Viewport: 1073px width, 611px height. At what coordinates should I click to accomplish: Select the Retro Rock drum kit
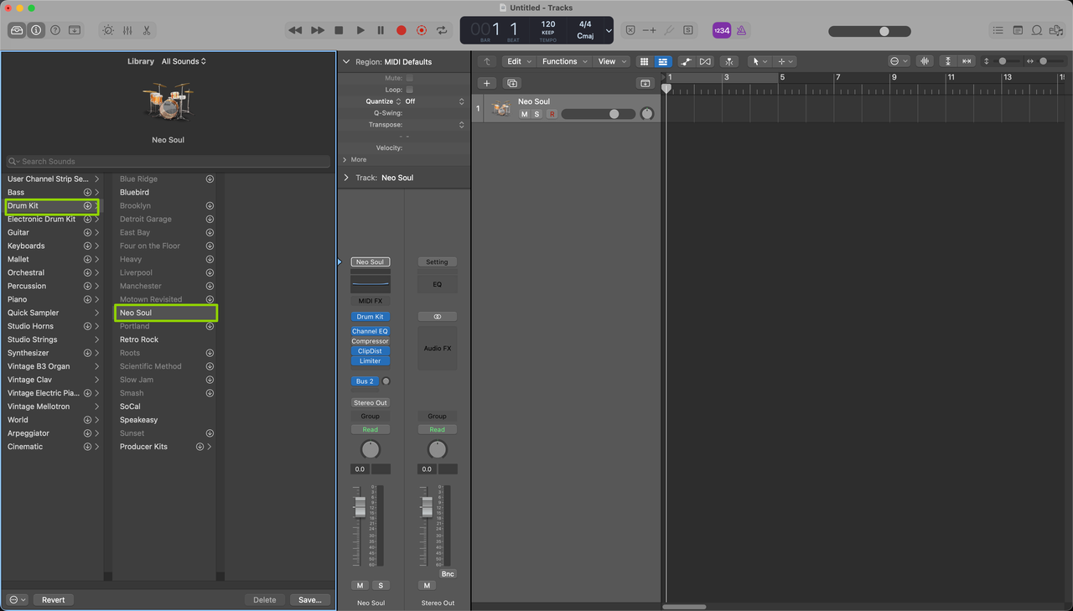click(139, 339)
